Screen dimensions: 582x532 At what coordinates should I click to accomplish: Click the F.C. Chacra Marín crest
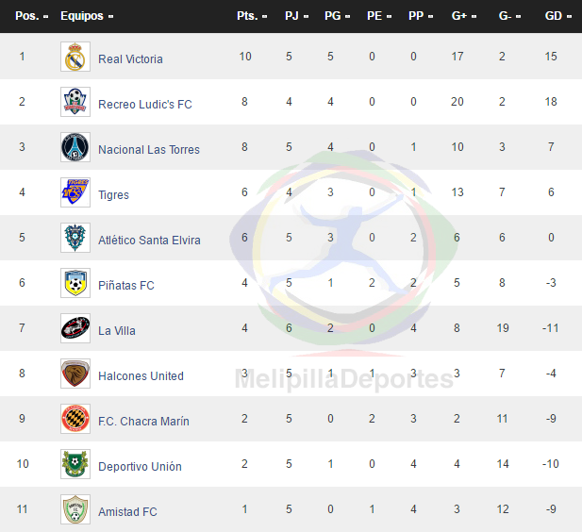pos(75,420)
